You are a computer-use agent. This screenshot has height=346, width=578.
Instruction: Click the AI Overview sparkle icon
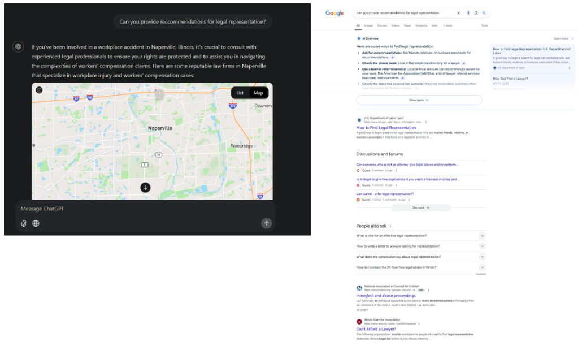(359, 38)
